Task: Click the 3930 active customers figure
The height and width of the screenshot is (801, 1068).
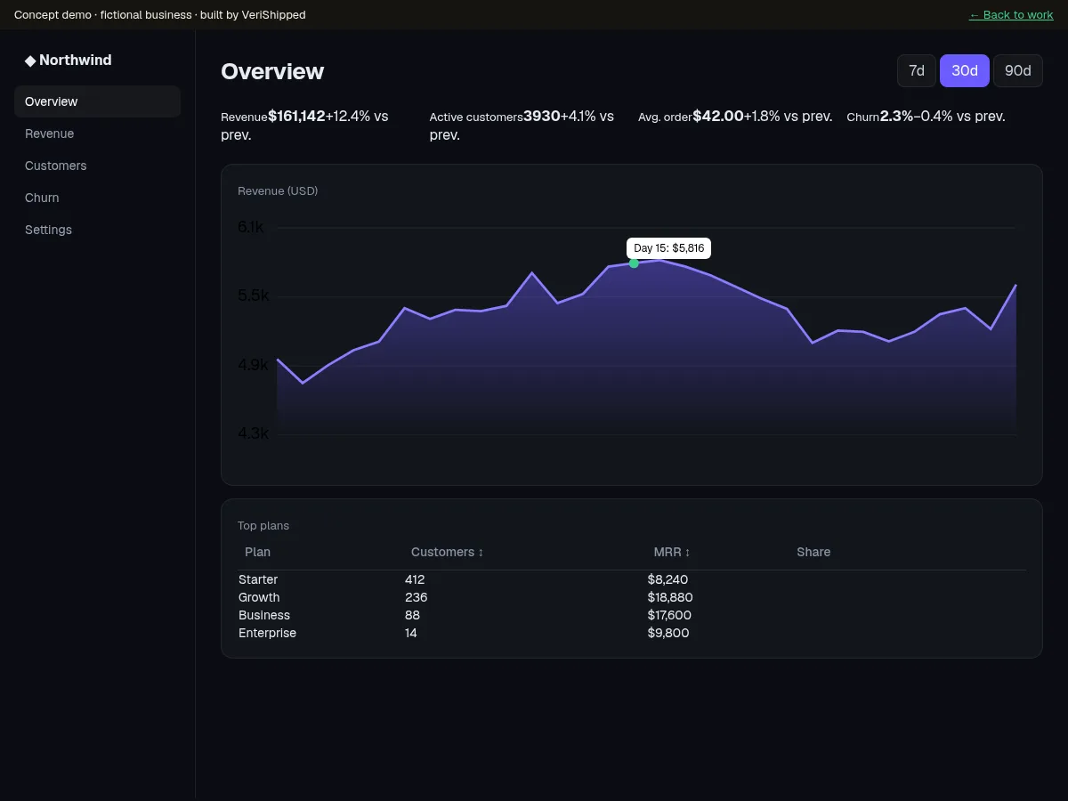Action: point(542,116)
